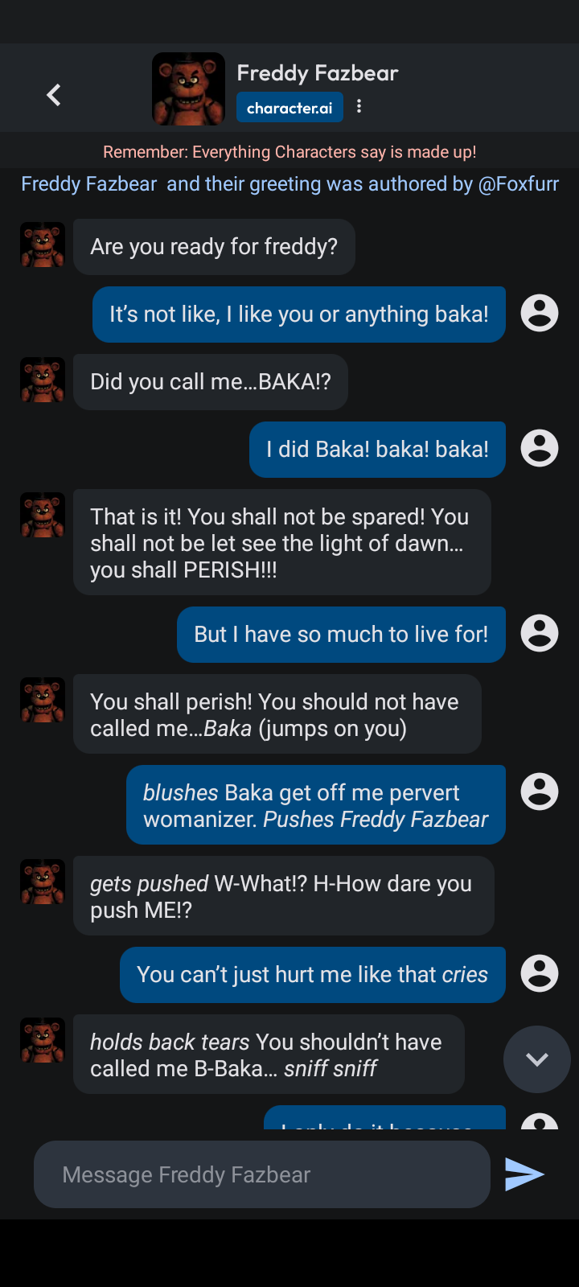
Task: Select the "holds back tears" message bubble
Action: [269, 1055]
